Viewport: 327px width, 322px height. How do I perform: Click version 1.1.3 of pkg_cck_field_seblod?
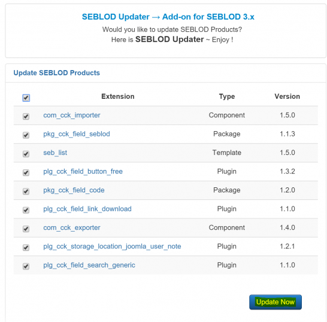287,134
